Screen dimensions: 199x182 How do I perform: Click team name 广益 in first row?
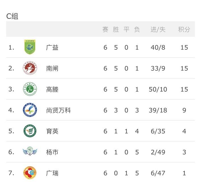52,47
